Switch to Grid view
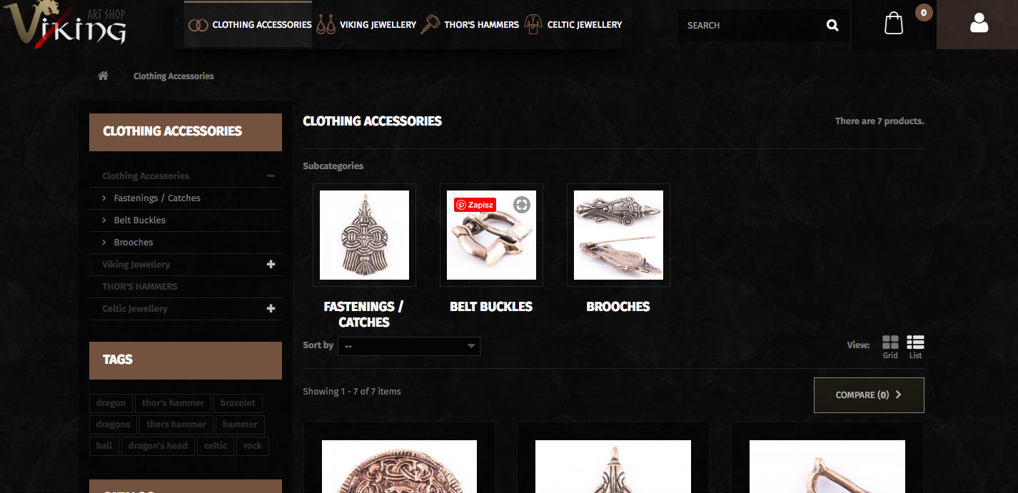The height and width of the screenshot is (493, 1018). point(890,347)
